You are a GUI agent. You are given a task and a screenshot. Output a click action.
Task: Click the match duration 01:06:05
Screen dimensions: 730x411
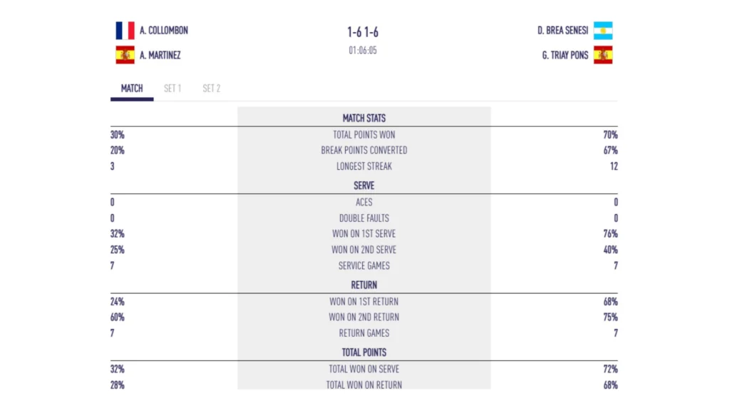tap(363, 51)
